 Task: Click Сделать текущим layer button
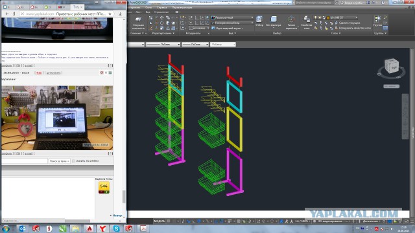[348, 23]
